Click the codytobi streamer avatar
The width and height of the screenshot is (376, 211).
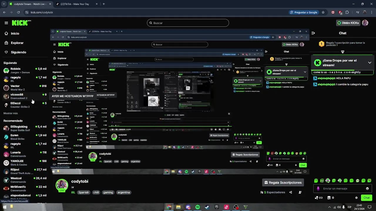62,186
